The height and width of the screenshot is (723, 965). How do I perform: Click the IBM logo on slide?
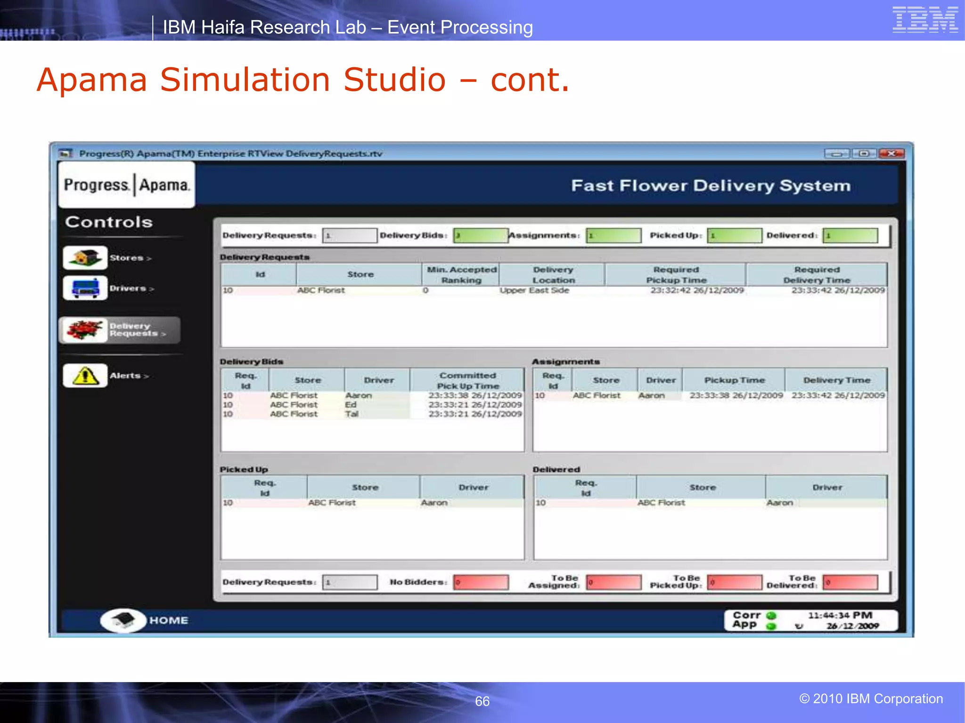coord(925,20)
